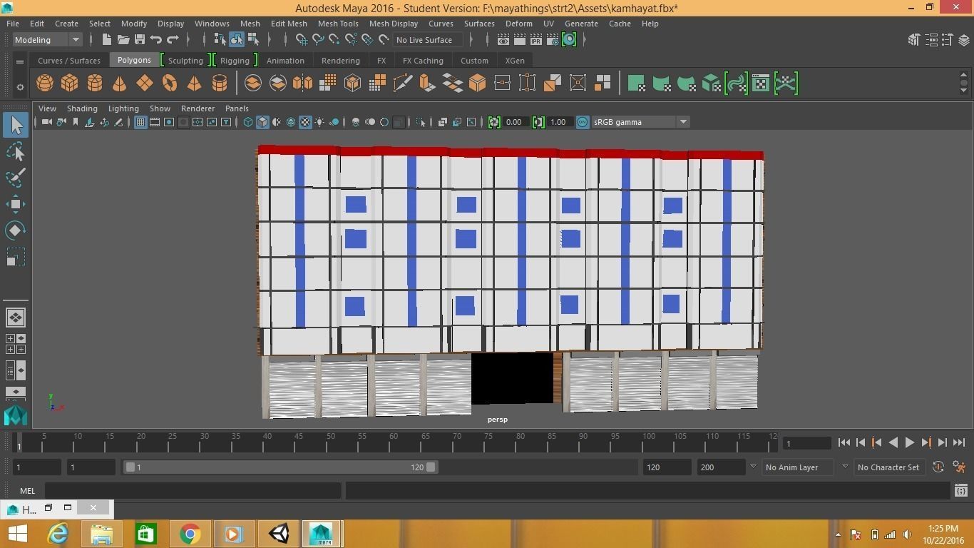The width and height of the screenshot is (974, 548).
Task: Apply planar UV mapping from the shelf
Action: 637,83
